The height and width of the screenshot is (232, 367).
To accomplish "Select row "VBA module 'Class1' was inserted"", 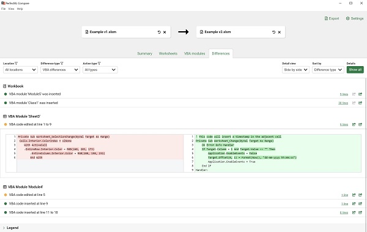I will tap(182, 103).
